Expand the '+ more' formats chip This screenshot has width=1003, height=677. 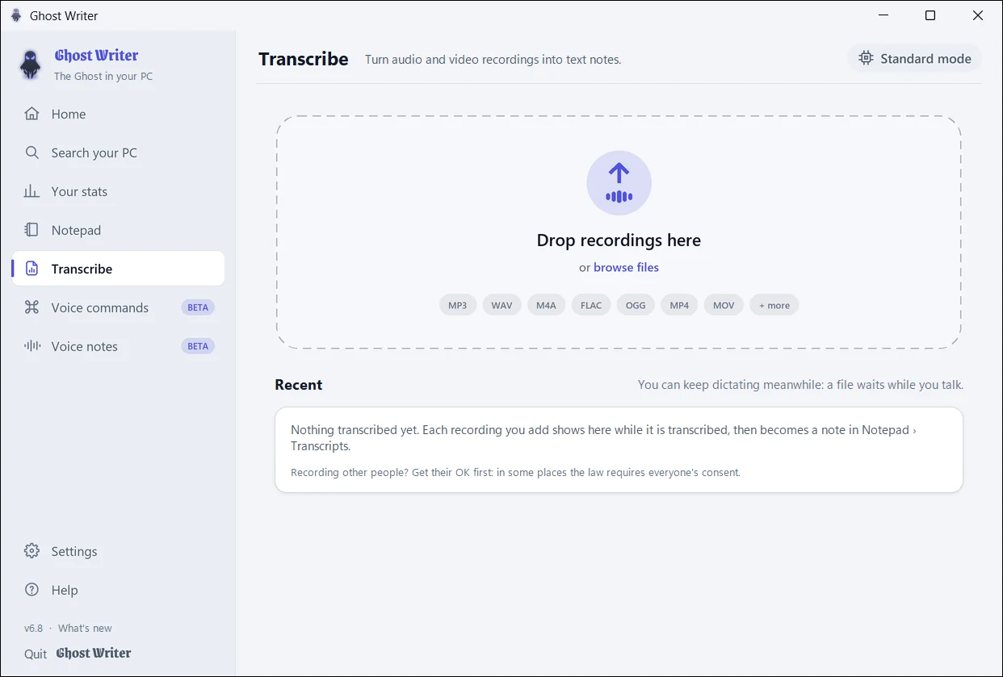(774, 305)
